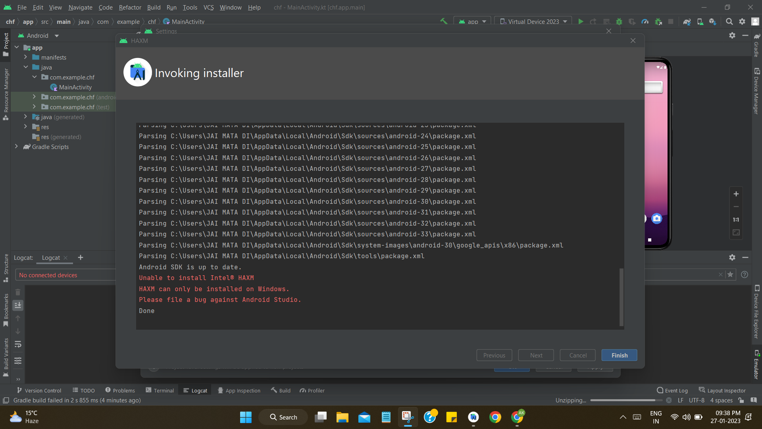Open the SDK Manager icon
The width and height of the screenshot is (762, 429).
click(713, 21)
